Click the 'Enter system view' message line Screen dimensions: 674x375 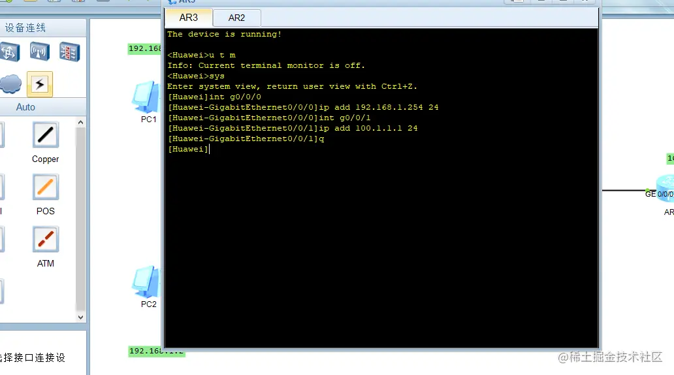click(x=293, y=86)
